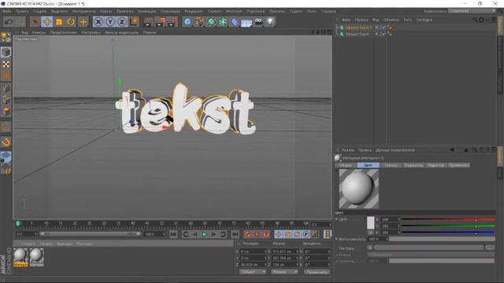Viewport: 504px width, 283px height.
Task: Go to end of animation button
Action: pyautogui.click(x=235, y=234)
